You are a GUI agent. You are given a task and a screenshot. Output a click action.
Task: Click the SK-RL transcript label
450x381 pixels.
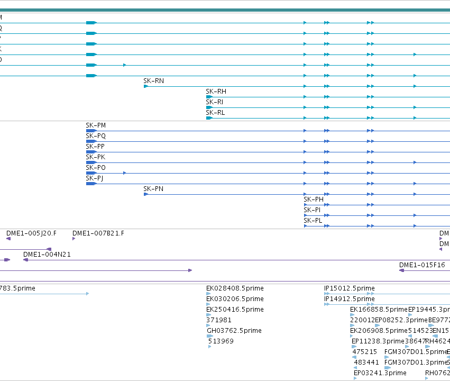215,113
